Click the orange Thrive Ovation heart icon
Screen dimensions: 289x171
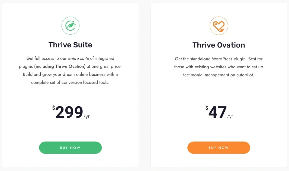tap(219, 26)
